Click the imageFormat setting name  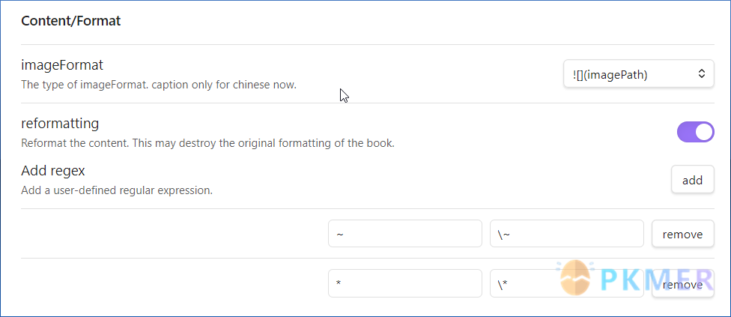(x=62, y=65)
